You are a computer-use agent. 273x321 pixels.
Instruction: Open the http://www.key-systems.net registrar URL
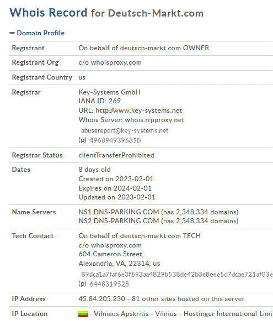tap(139, 110)
